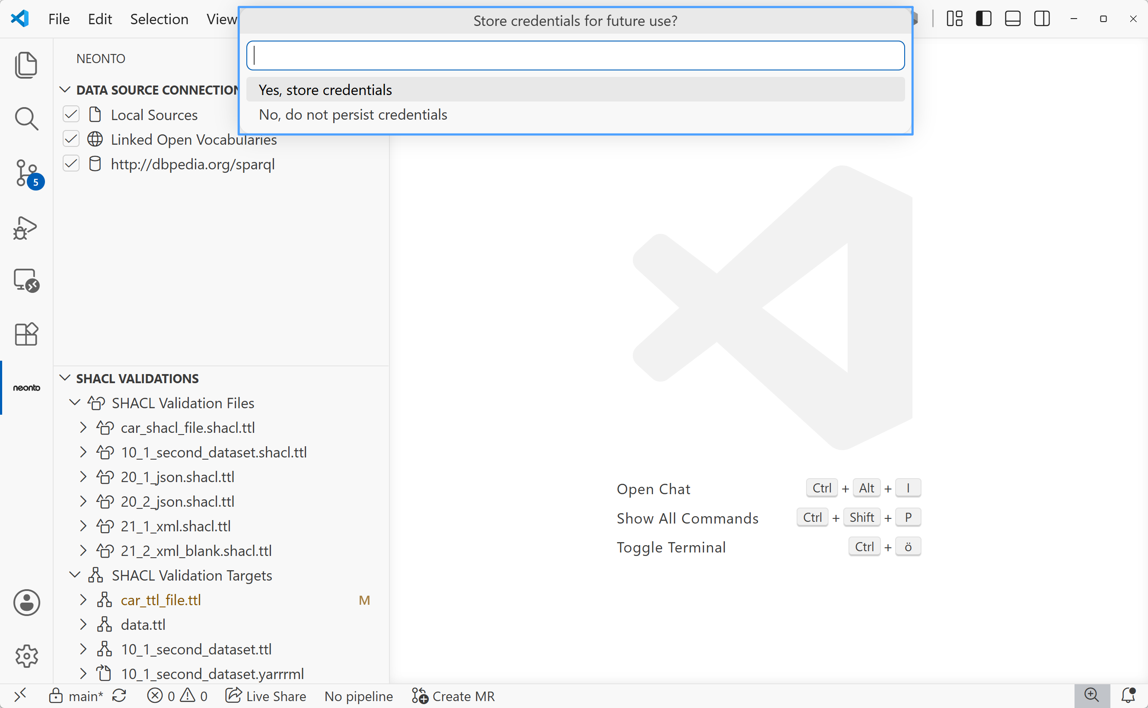
Task: Select 21_2_xml_blank.shacl.ttl file
Action: tap(196, 551)
